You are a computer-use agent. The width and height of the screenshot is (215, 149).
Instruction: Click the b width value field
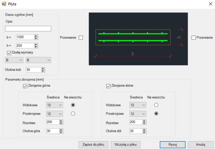point(25,37)
